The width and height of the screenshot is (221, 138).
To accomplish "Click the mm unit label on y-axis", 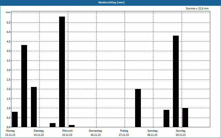I will click(8, 12).
